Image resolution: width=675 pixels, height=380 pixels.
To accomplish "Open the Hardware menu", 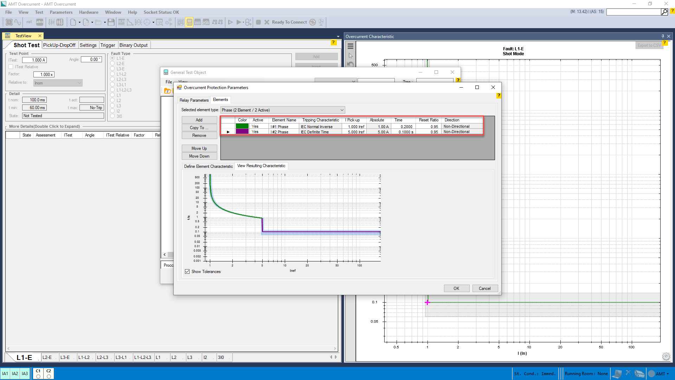I will [89, 12].
